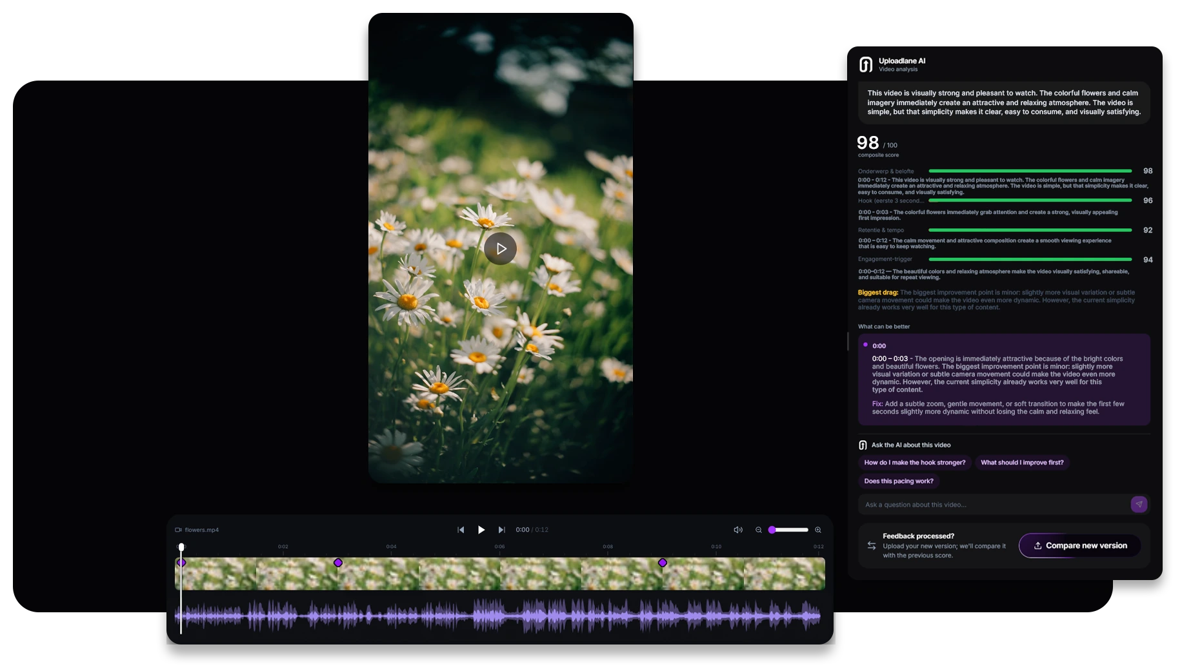Click Compare new version button
Image resolution: width=1182 pixels, height=669 pixels.
click(1080, 545)
